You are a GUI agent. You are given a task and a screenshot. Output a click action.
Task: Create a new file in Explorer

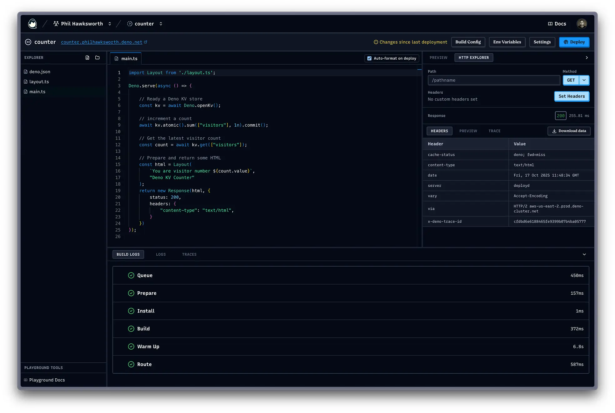(88, 58)
